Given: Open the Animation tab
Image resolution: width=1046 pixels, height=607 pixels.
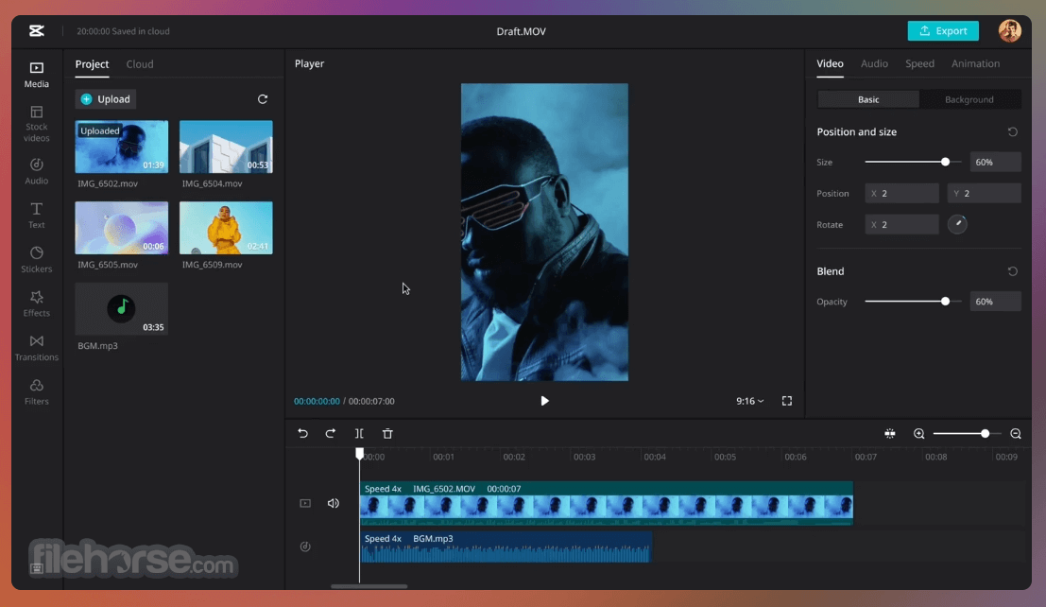Looking at the screenshot, I should point(975,63).
